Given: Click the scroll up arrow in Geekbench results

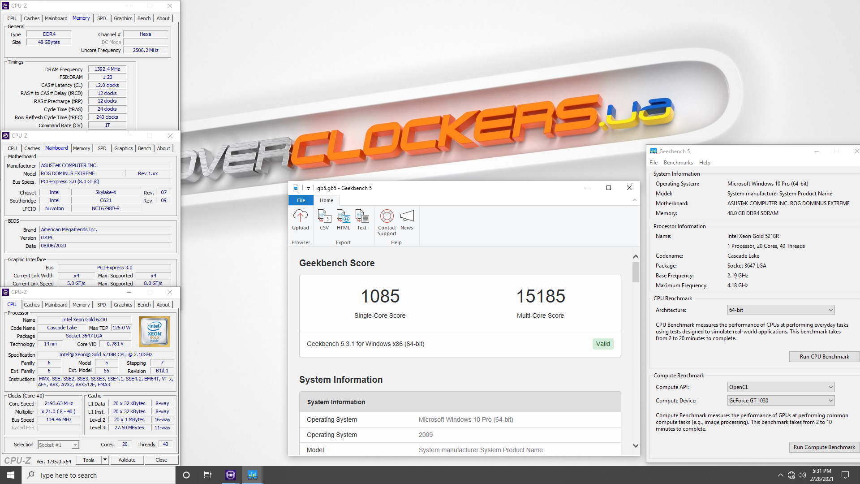Looking at the screenshot, I should [636, 256].
